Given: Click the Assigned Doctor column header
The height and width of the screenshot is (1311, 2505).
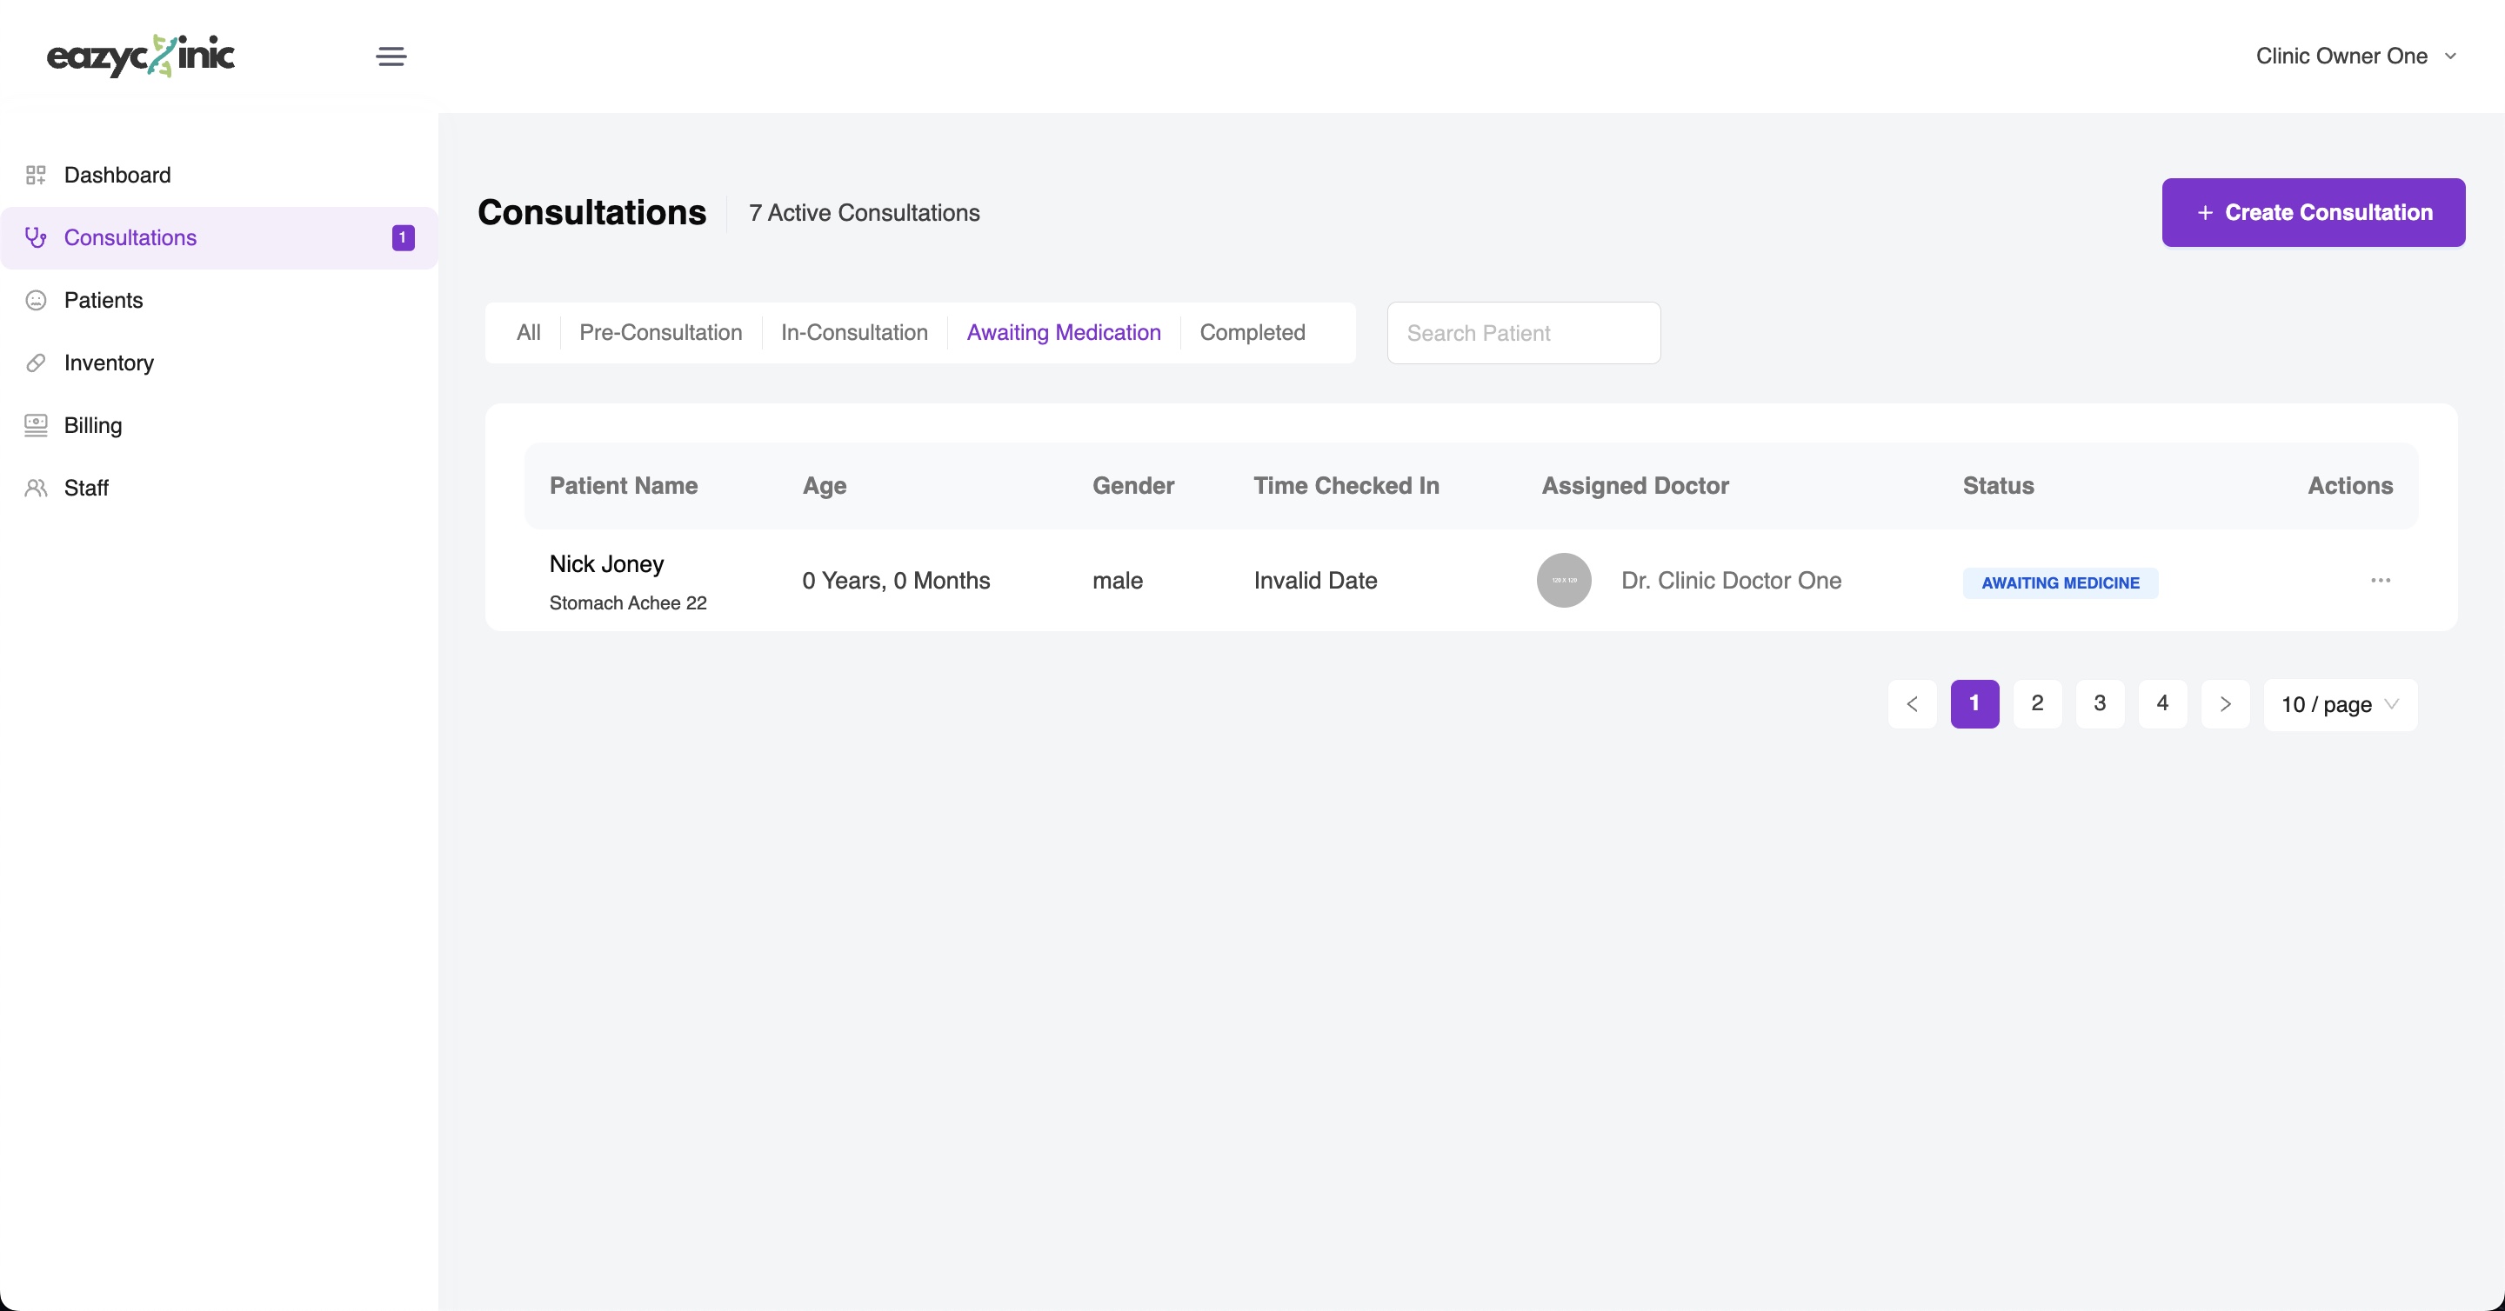Looking at the screenshot, I should (1634, 486).
